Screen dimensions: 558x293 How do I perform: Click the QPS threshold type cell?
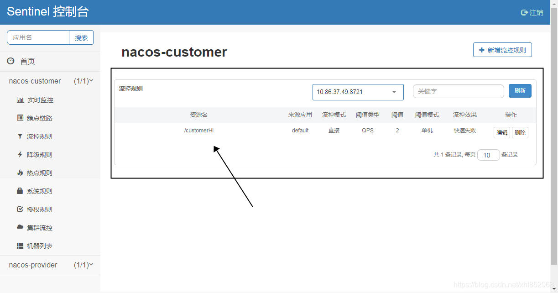[x=368, y=130]
